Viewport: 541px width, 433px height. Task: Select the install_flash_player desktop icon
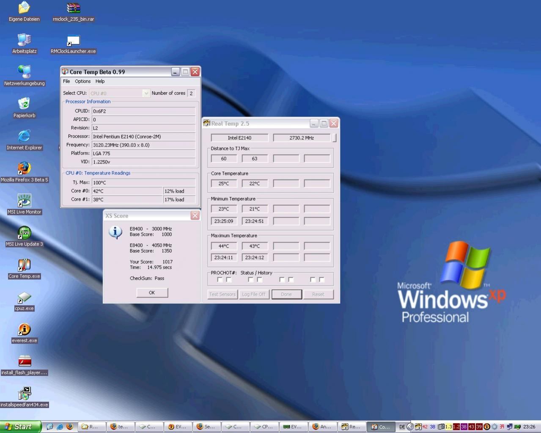click(x=24, y=365)
